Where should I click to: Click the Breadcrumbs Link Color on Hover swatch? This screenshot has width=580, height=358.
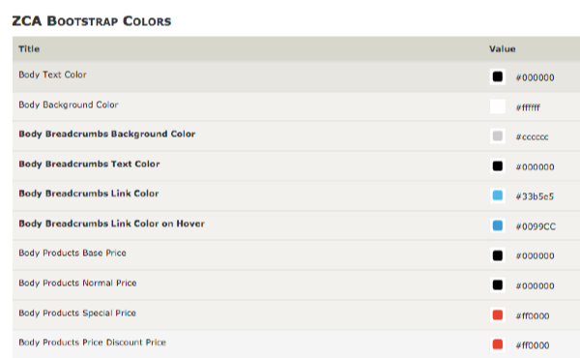point(498,225)
